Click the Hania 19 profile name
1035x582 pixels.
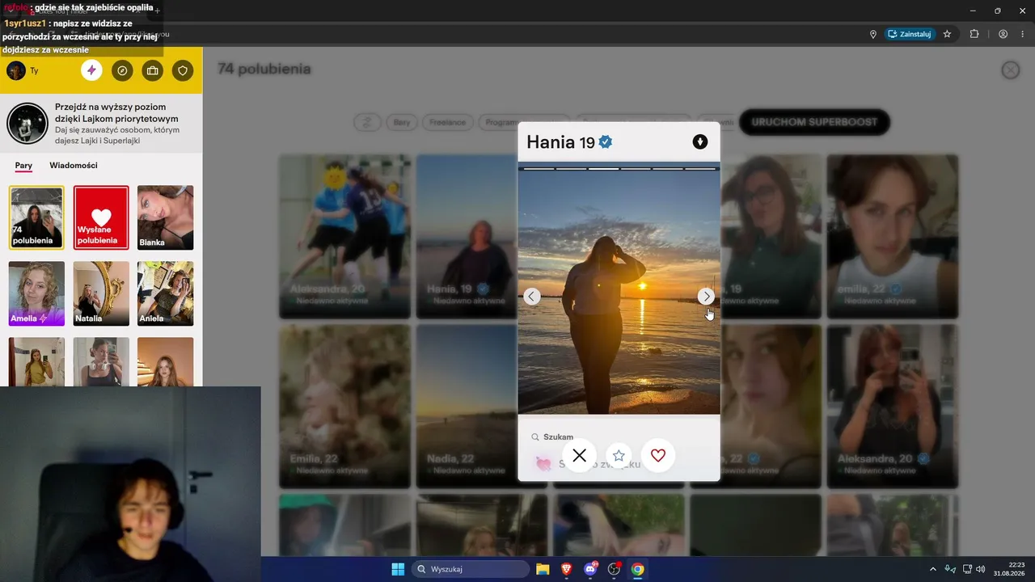click(560, 142)
